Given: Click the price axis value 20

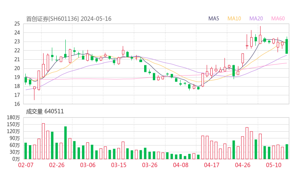Looking at the screenshot, I should pos(17,68).
